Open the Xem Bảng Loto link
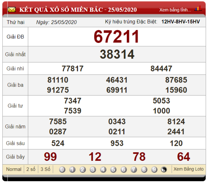The height and width of the screenshot is (184, 209). pos(189,169)
